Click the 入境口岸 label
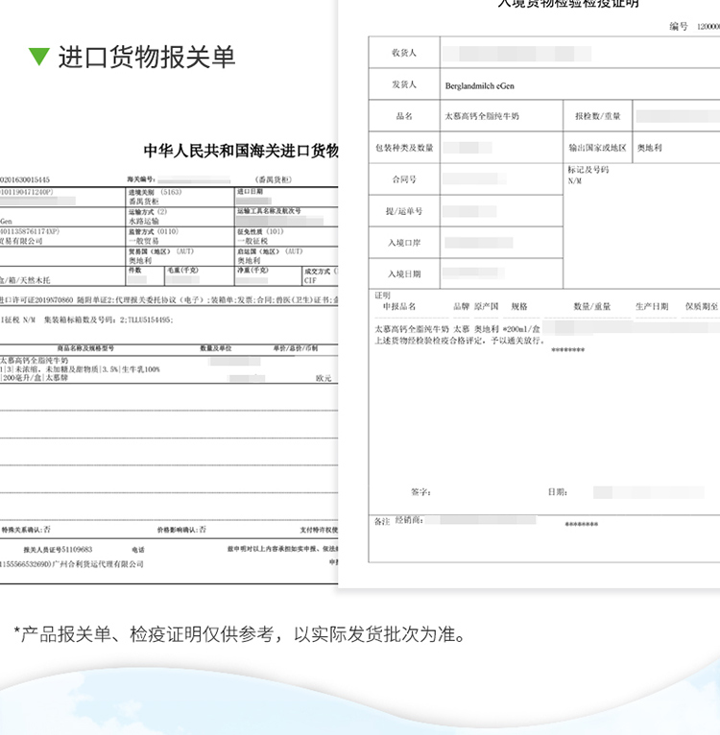The width and height of the screenshot is (720, 735). 404,243
